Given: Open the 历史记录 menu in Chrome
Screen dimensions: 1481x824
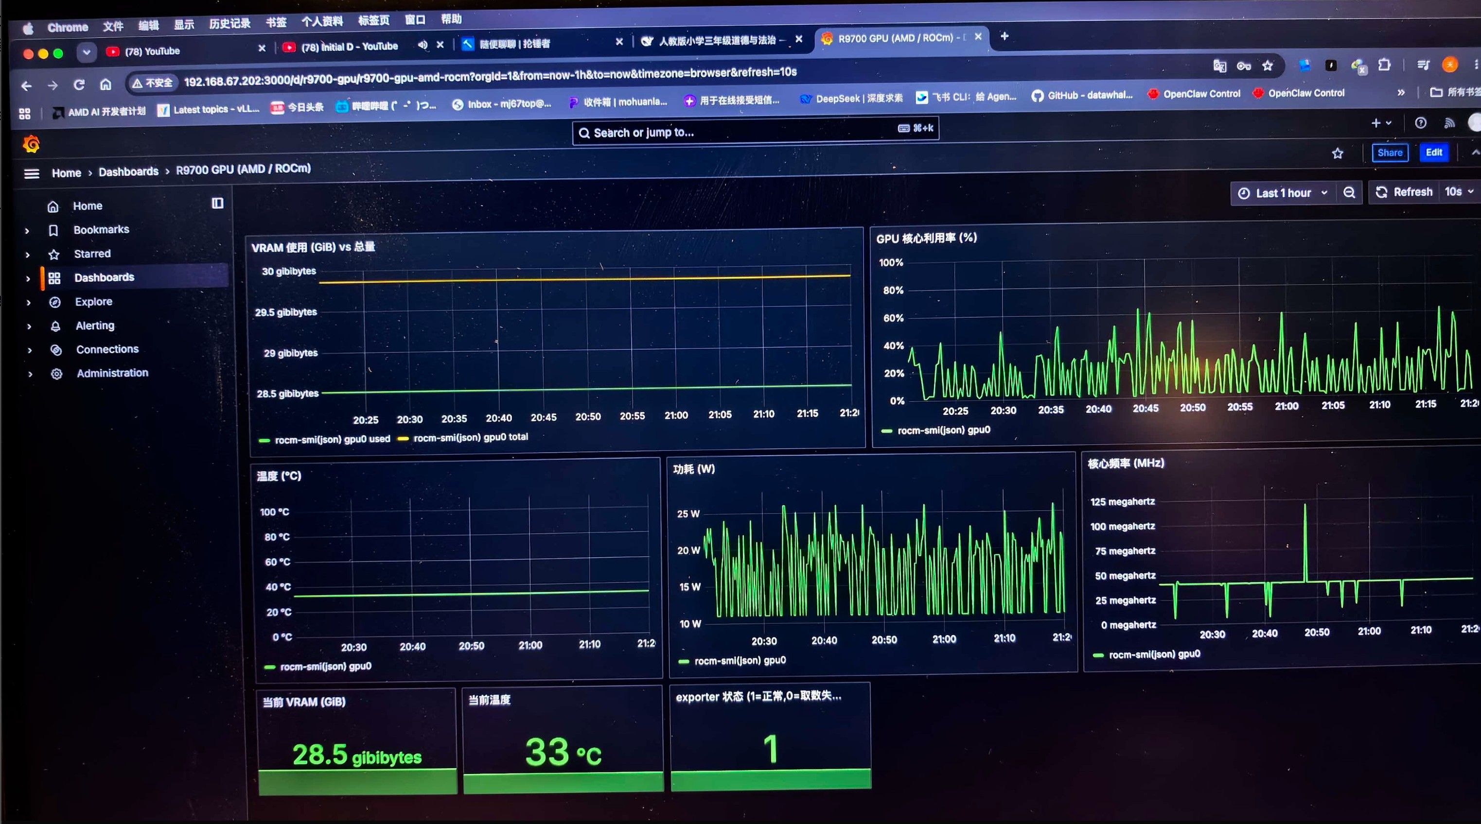Looking at the screenshot, I should click(x=229, y=23).
